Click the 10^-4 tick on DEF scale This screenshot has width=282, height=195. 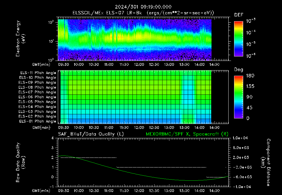click(x=251, y=33)
